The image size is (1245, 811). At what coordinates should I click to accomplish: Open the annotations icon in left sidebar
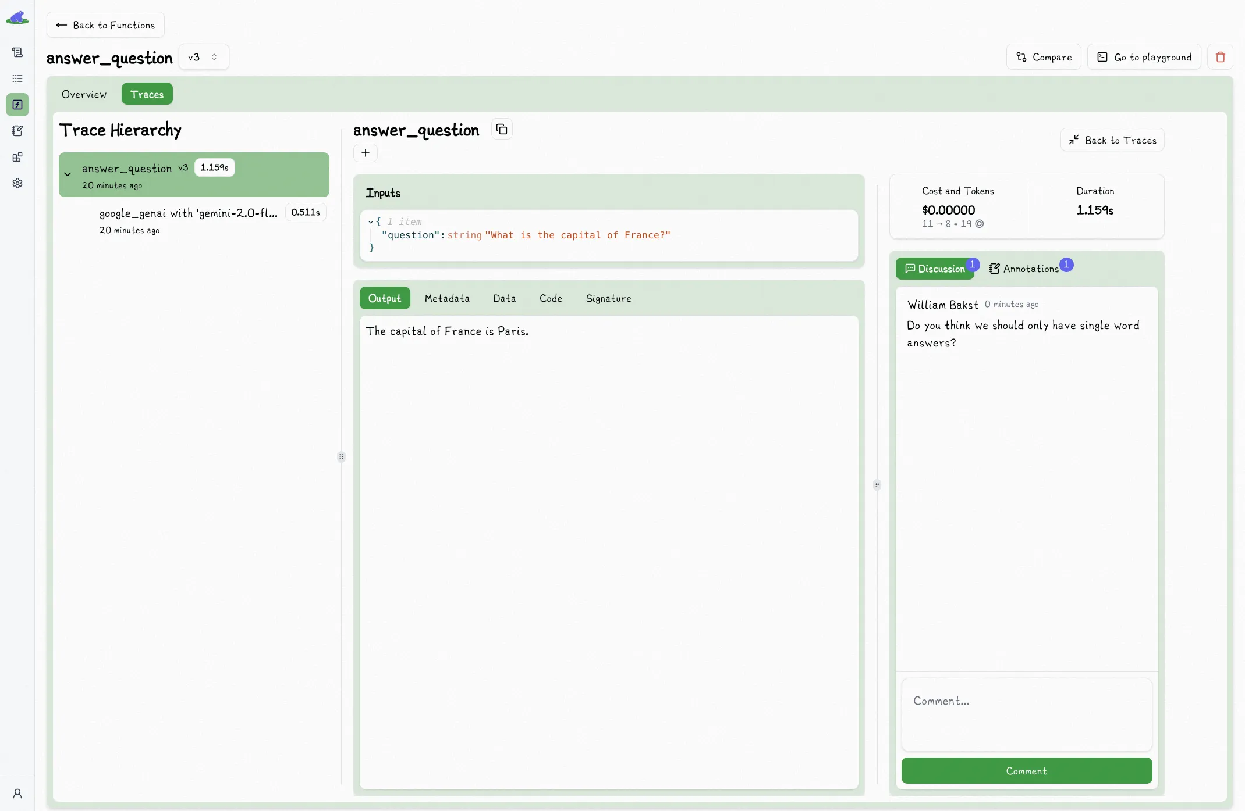click(17, 131)
